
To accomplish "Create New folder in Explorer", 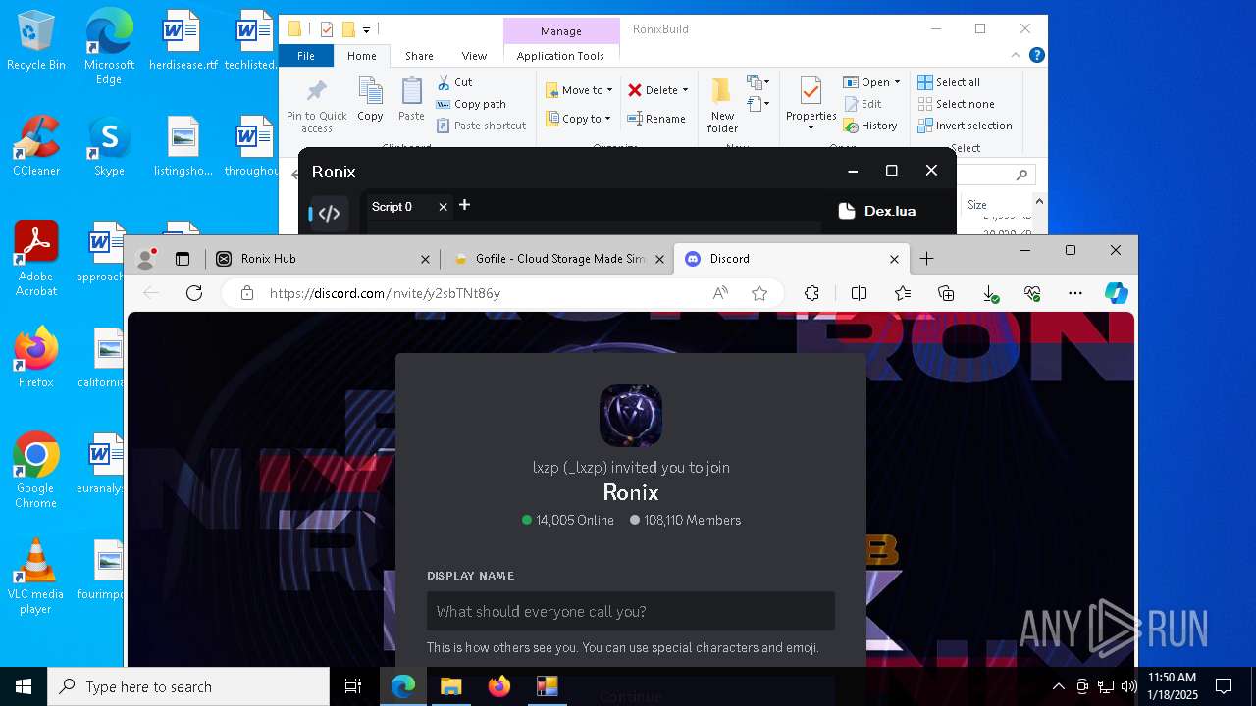I will tap(722, 106).
